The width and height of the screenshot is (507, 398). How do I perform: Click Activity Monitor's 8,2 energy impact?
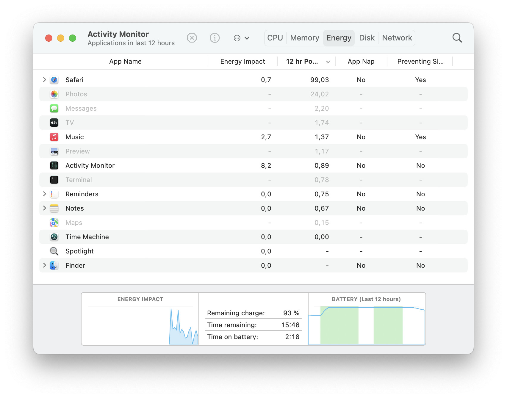266,165
